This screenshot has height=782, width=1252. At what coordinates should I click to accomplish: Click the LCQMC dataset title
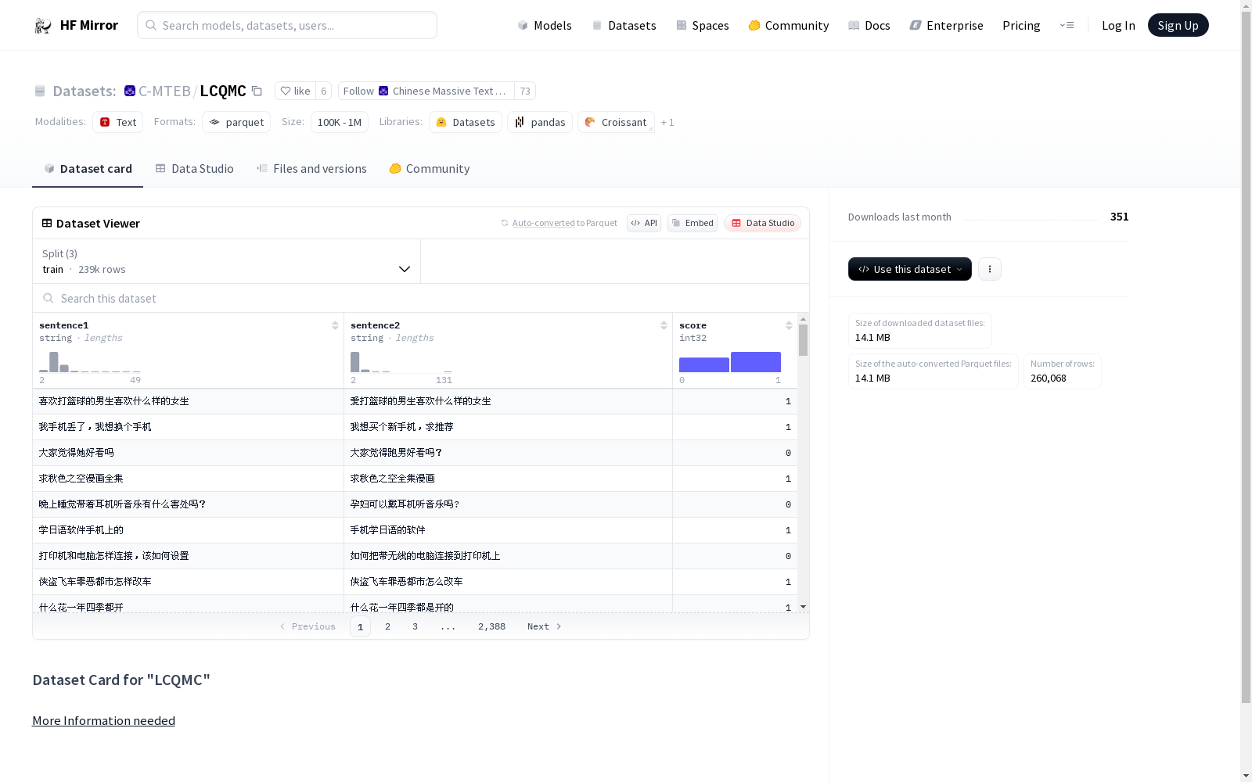[x=223, y=91]
